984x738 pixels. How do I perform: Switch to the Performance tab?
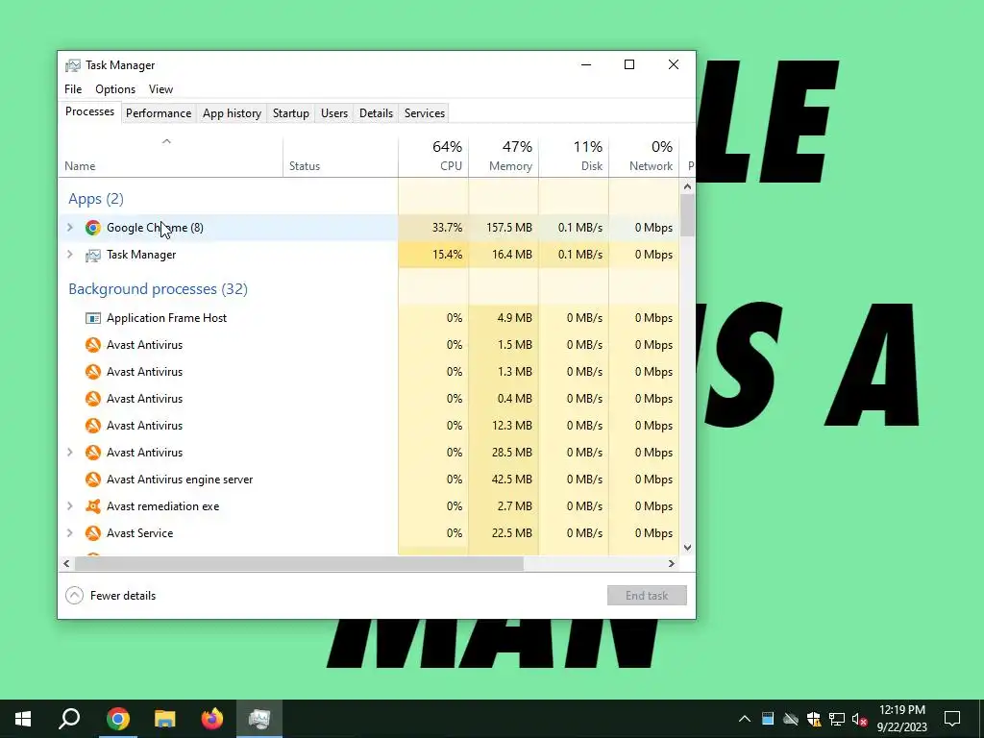159,113
